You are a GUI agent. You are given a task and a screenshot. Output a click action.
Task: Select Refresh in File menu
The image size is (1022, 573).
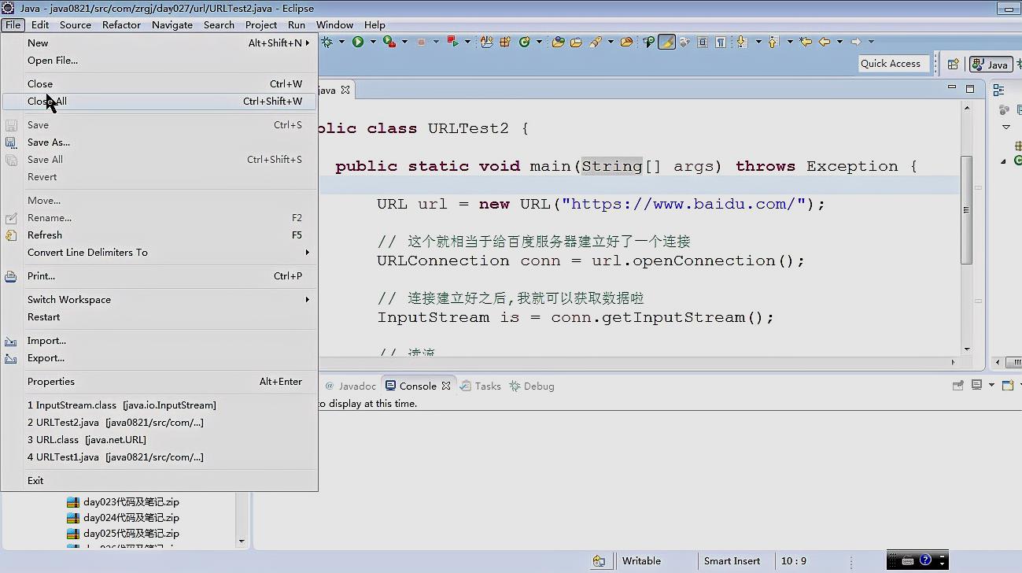pos(160,235)
